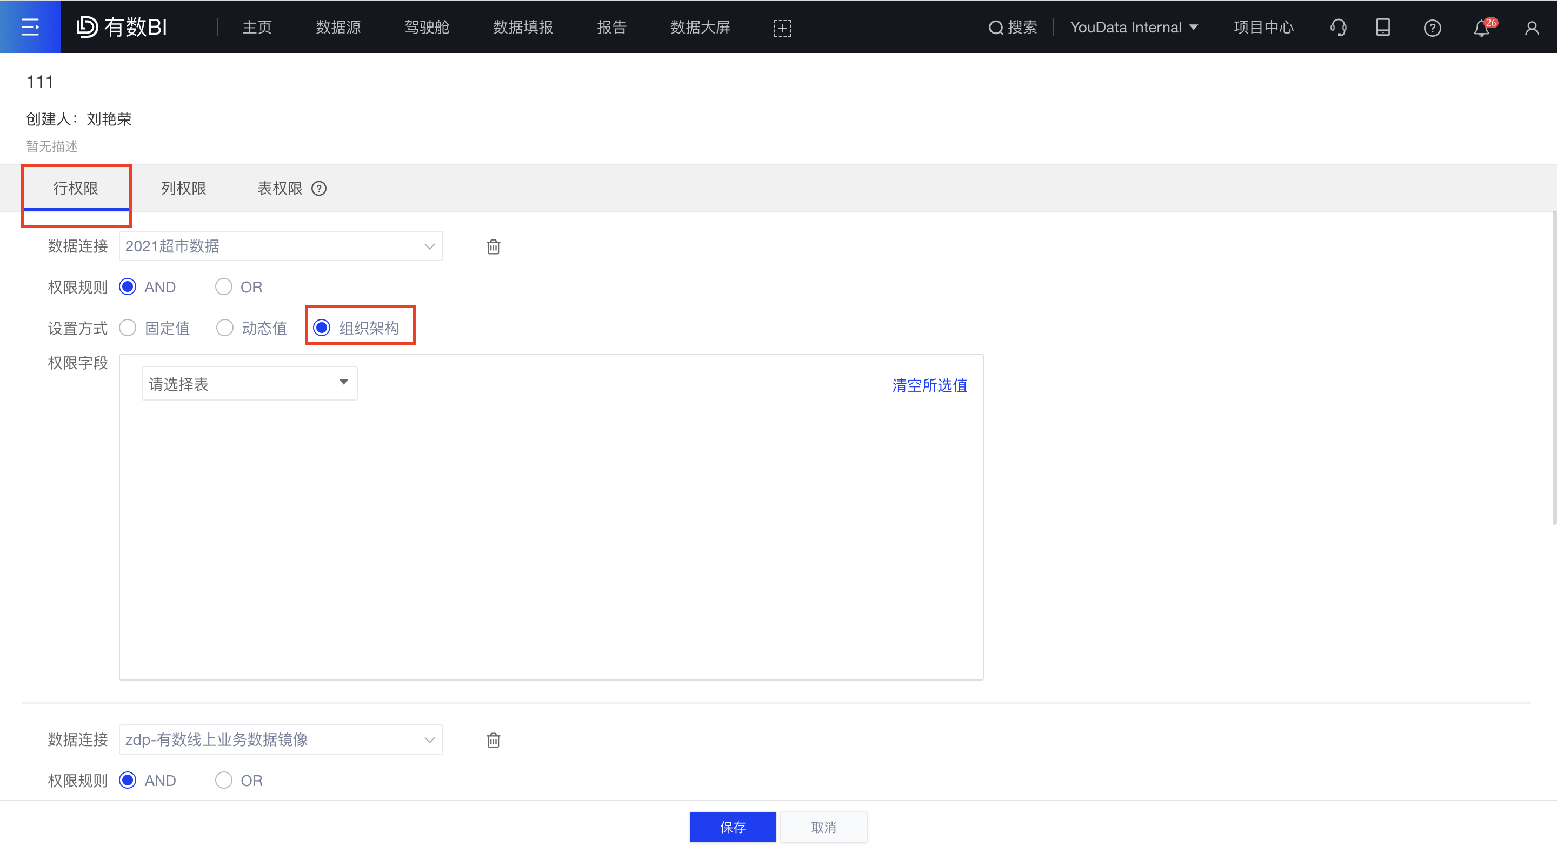Select 固定值 as the setting method
This screenshot has height=853, width=1557.
[128, 328]
